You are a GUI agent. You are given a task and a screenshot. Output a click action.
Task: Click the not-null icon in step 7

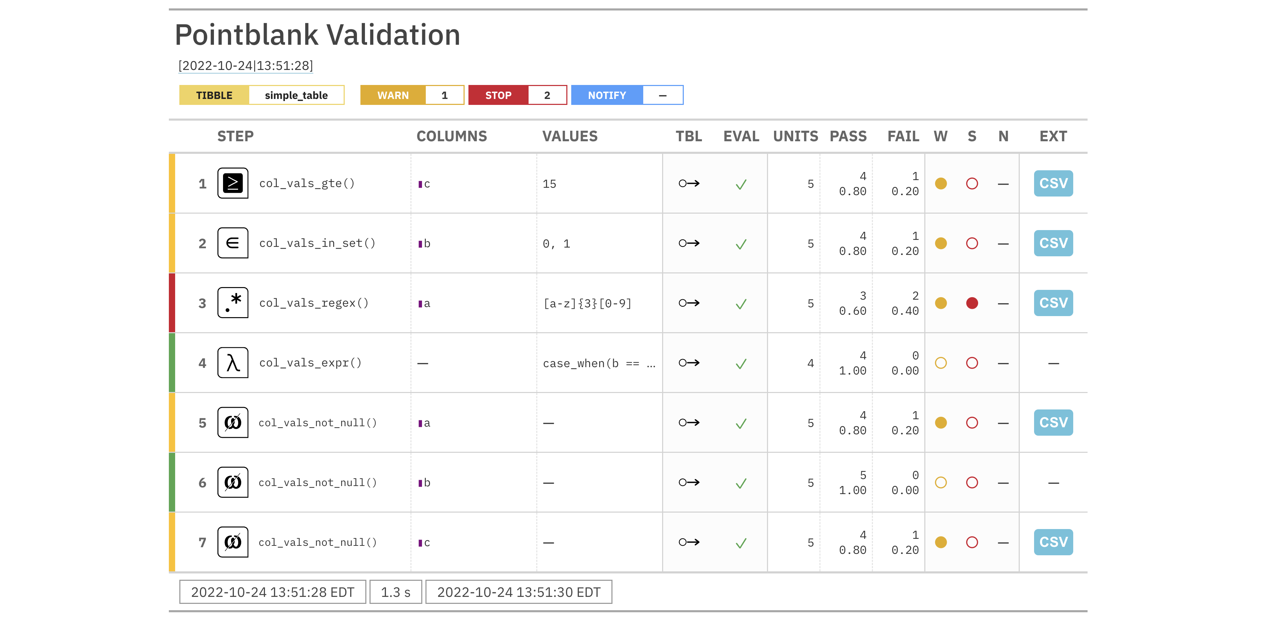[233, 542]
